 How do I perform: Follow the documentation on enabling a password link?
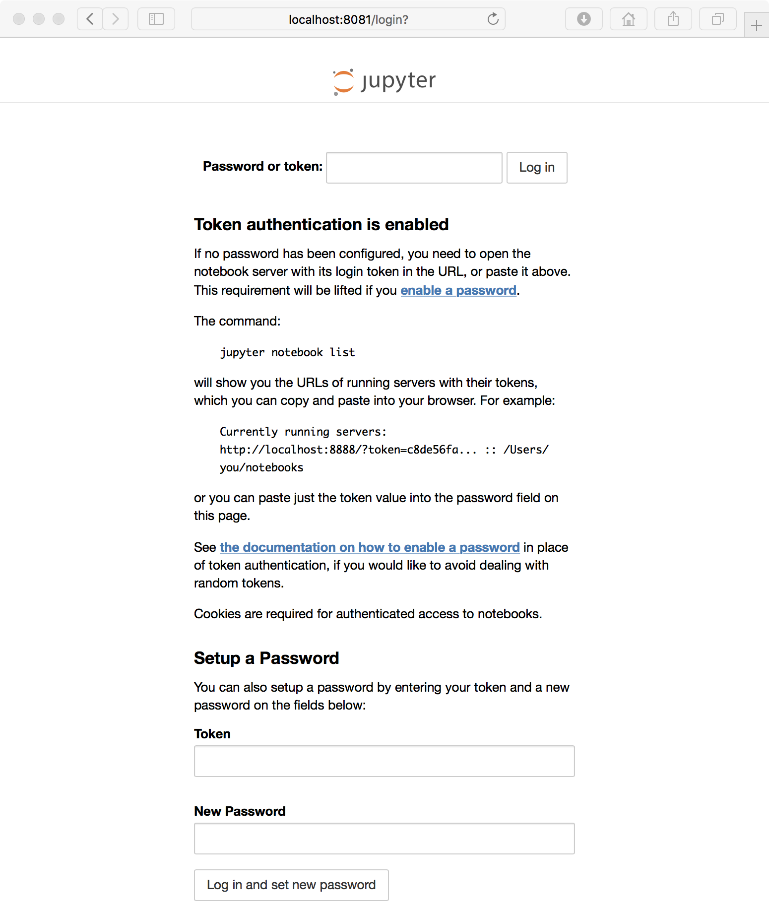coord(369,547)
